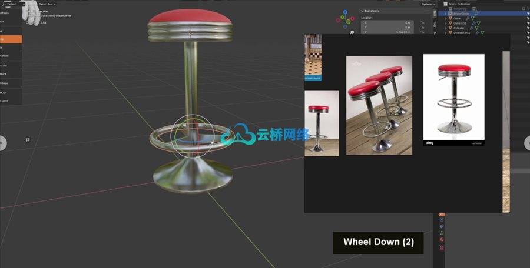Image resolution: width=530 pixels, height=268 pixels.
Task: Expand the Cube object in outliner
Action: tap(446, 19)
